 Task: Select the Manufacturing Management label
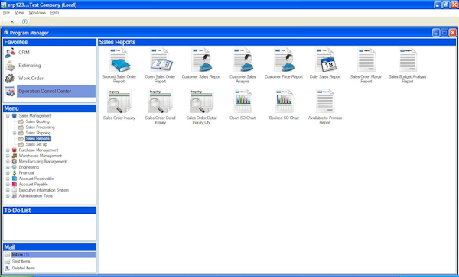(x=43, y=162)
